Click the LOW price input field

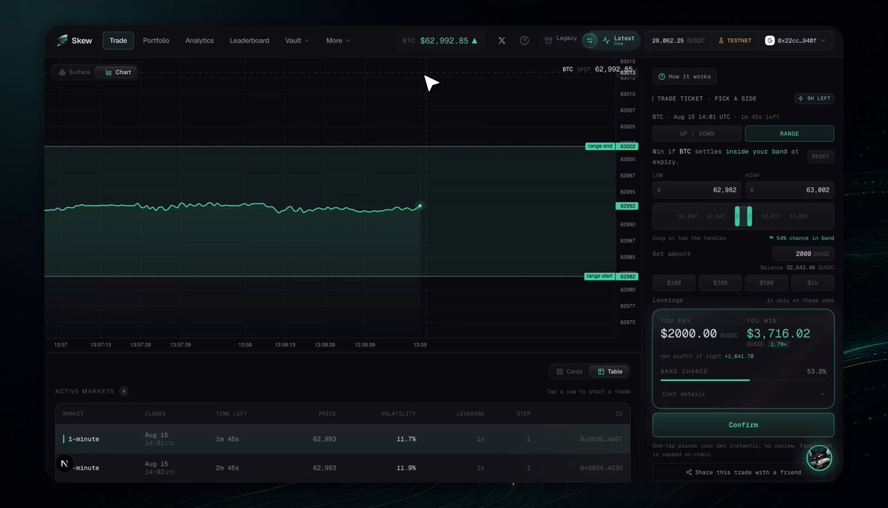point(697,190)
